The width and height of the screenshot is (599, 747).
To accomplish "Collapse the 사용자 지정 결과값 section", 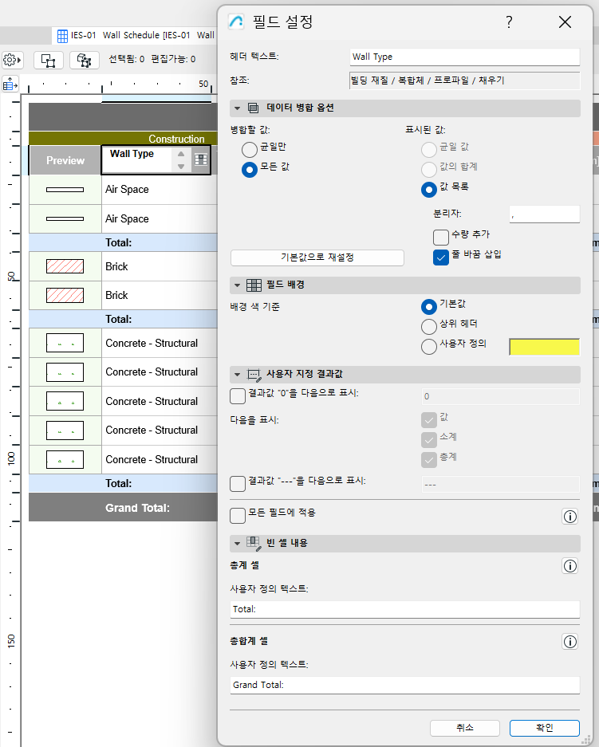I will pos(238,375).
